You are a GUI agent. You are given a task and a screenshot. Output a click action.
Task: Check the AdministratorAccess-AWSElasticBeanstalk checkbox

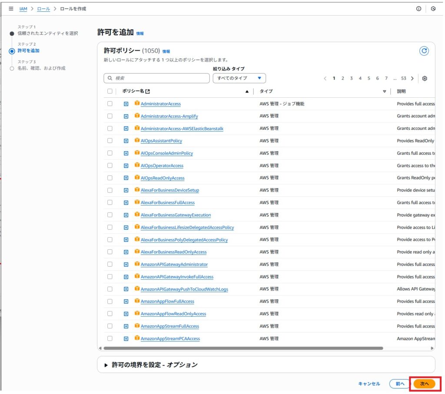[110, 129]
